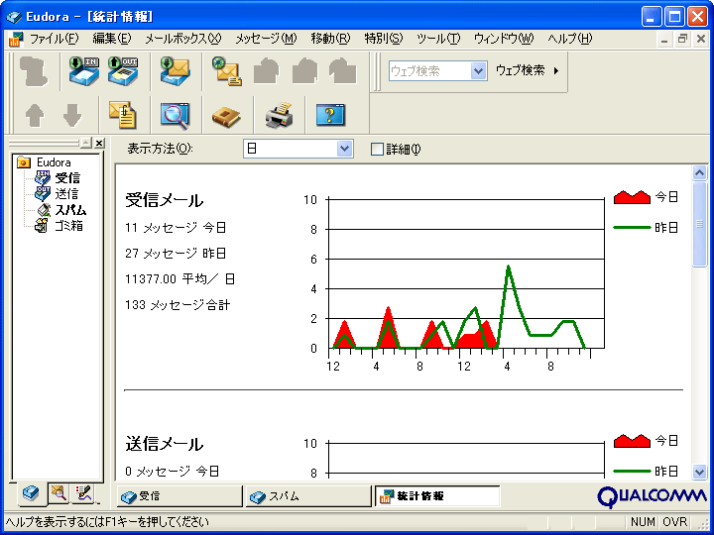Click the 送信メール heading
This screenshot has height=535, width=714.
pos(165,444)
